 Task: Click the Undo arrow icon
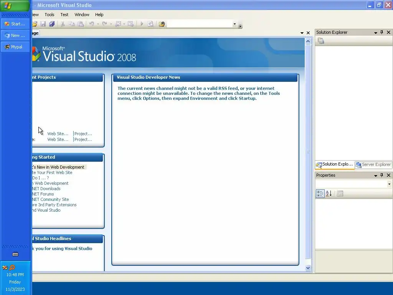click(91, 24)
